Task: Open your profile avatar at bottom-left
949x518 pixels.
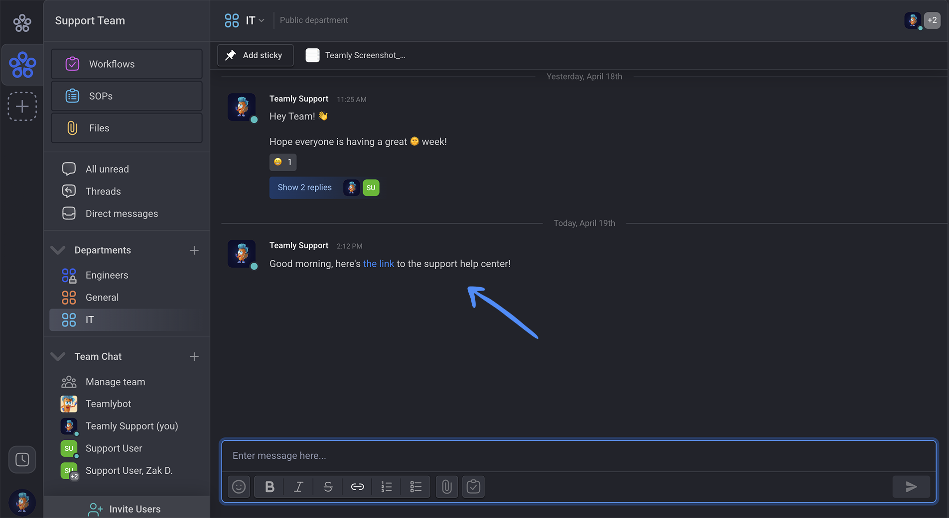Action: (x=22, y=502)
